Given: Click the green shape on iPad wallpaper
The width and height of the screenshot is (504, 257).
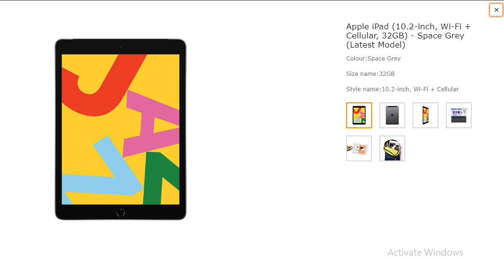Looking at the screenshot, I should 161,178.
